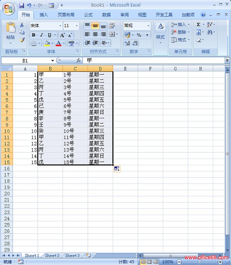Click the zoom slider handle
The width and height of the screenshot is (231, 265).
click(199, 262)
